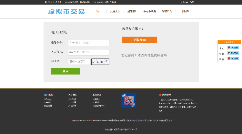Screen dimensions: 242x134
Task: Open 我的账户 in the navigation bar
Action: coord(132,11)
